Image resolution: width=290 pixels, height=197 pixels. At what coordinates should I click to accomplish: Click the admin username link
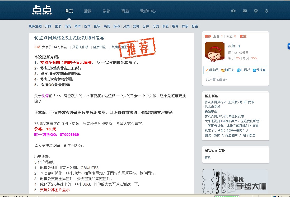(234, 46)
